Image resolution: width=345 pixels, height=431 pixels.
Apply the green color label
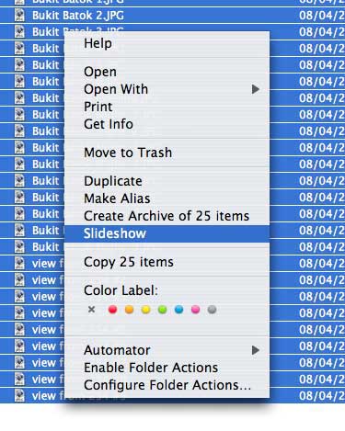pyautogui.click(x=163, y=310)
